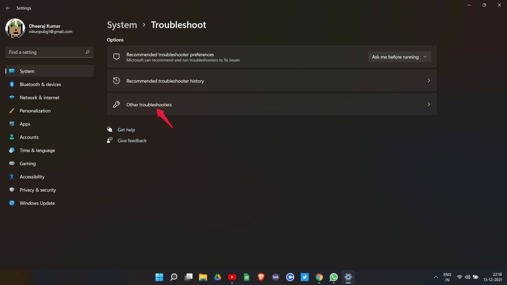Open Twitter from the taskbar
507x285 pixels.
(x=305, y=277)
